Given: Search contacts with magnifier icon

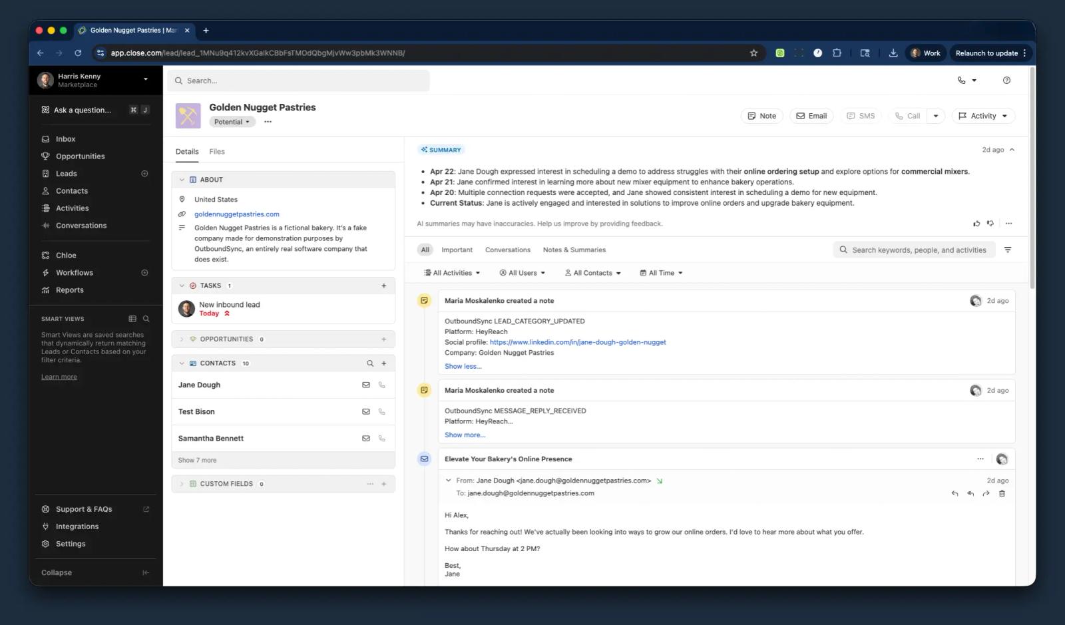Looking at the screenshot, I should (370, 363).
